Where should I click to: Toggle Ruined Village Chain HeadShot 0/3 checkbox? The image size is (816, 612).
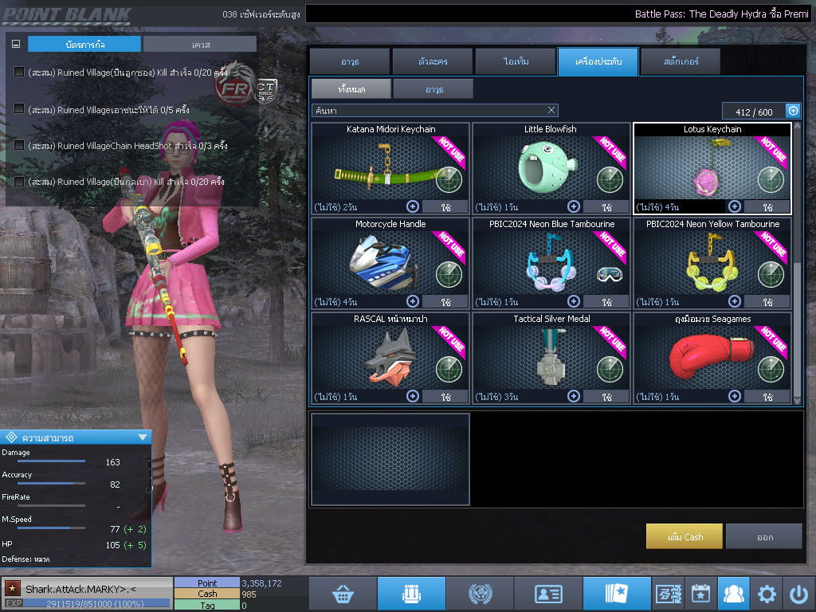19,145
